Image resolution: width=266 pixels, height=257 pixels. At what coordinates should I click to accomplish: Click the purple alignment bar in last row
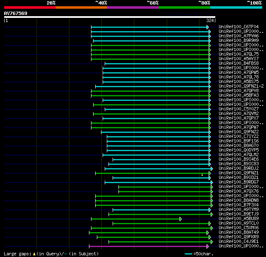point(148,246)
